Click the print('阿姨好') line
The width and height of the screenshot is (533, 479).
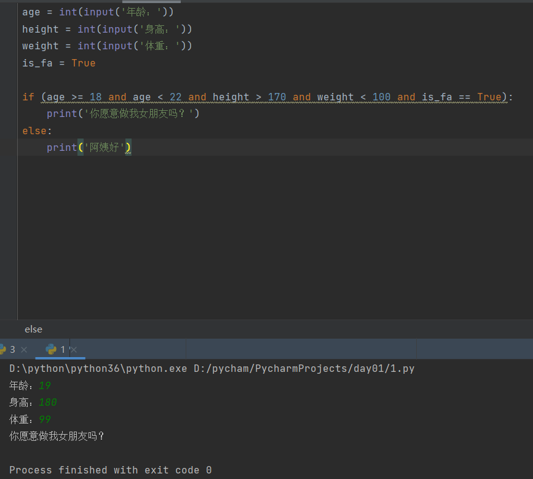coord(89,147)
